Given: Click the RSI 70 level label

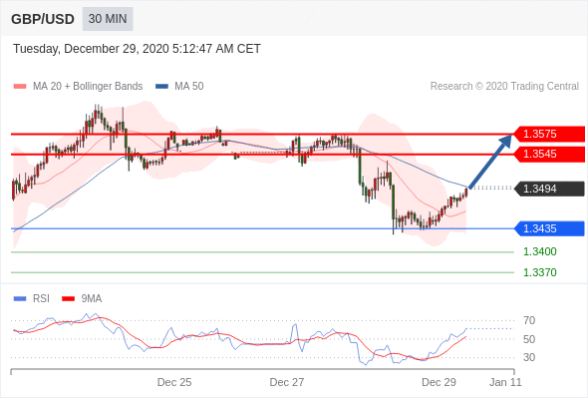Looking at the screenshot, I should [529, 320].
